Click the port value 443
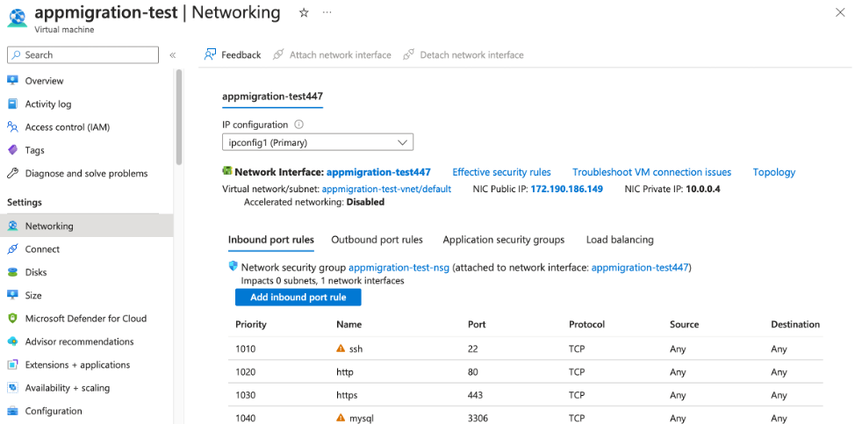Image resolution: width=855 pixels, height=424 pixels. (476, 395)
